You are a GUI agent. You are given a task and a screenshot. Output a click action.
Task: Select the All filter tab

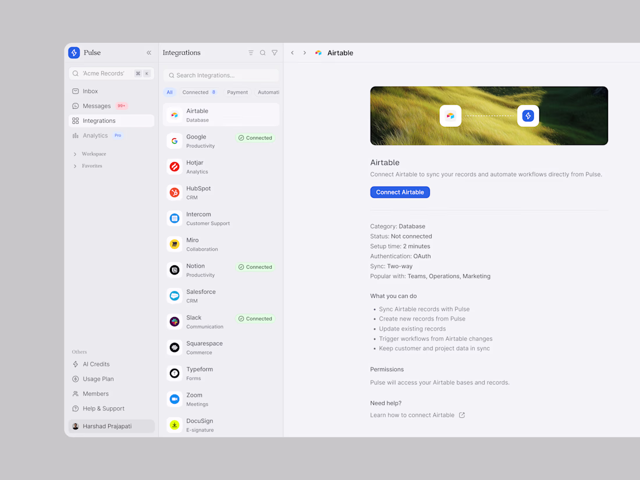pos(169,93)
